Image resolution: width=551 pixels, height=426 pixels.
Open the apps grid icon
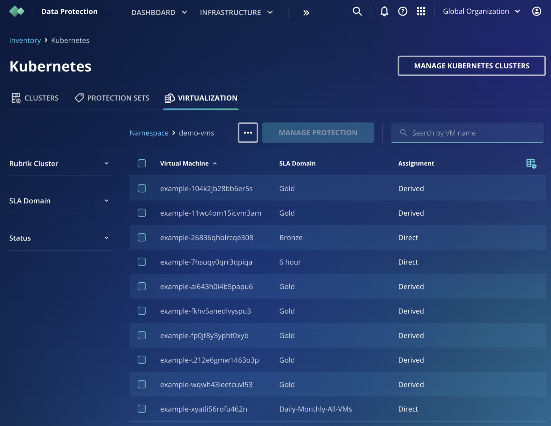point(421,12)
